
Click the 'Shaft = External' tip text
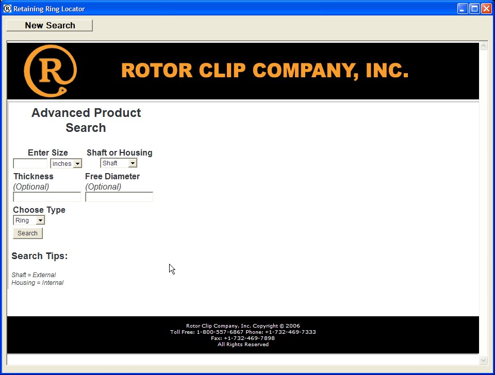pos(34,275)
